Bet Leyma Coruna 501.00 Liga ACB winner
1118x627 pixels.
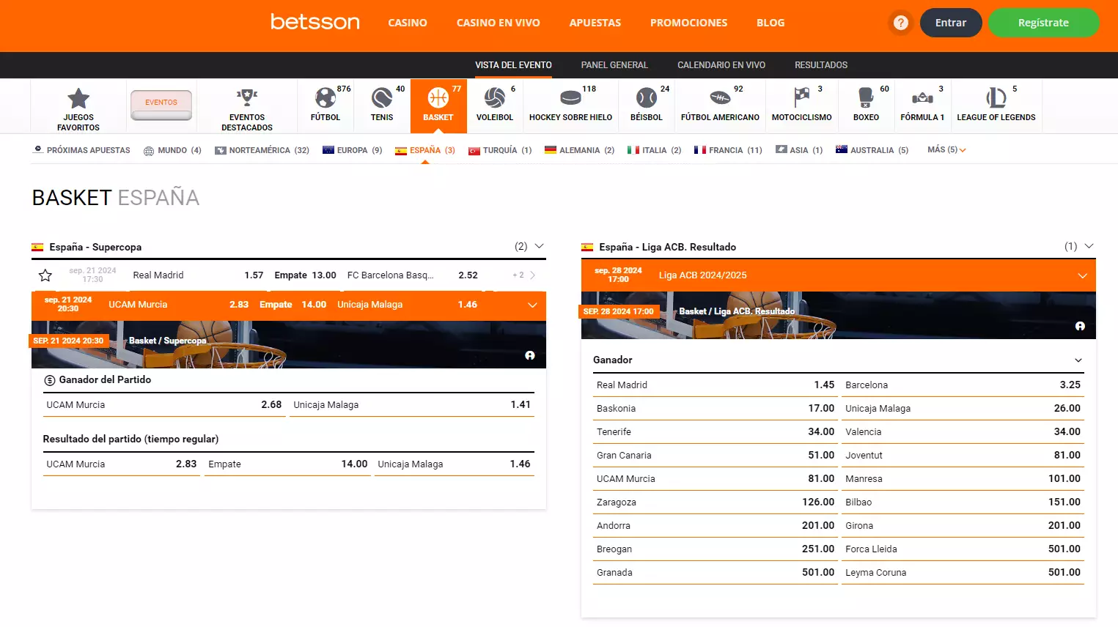point(963,573)
